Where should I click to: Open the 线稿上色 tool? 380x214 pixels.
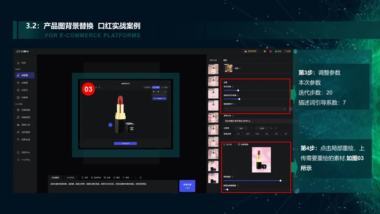23,125
